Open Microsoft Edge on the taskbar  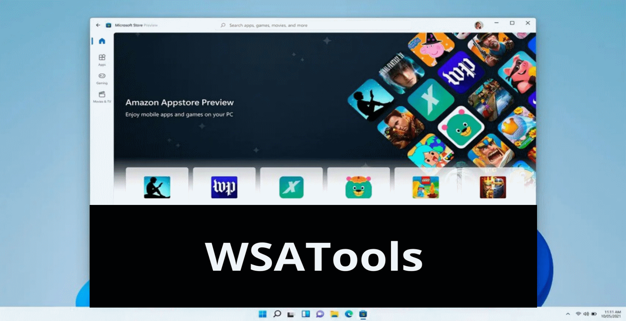tap(349, 314)
